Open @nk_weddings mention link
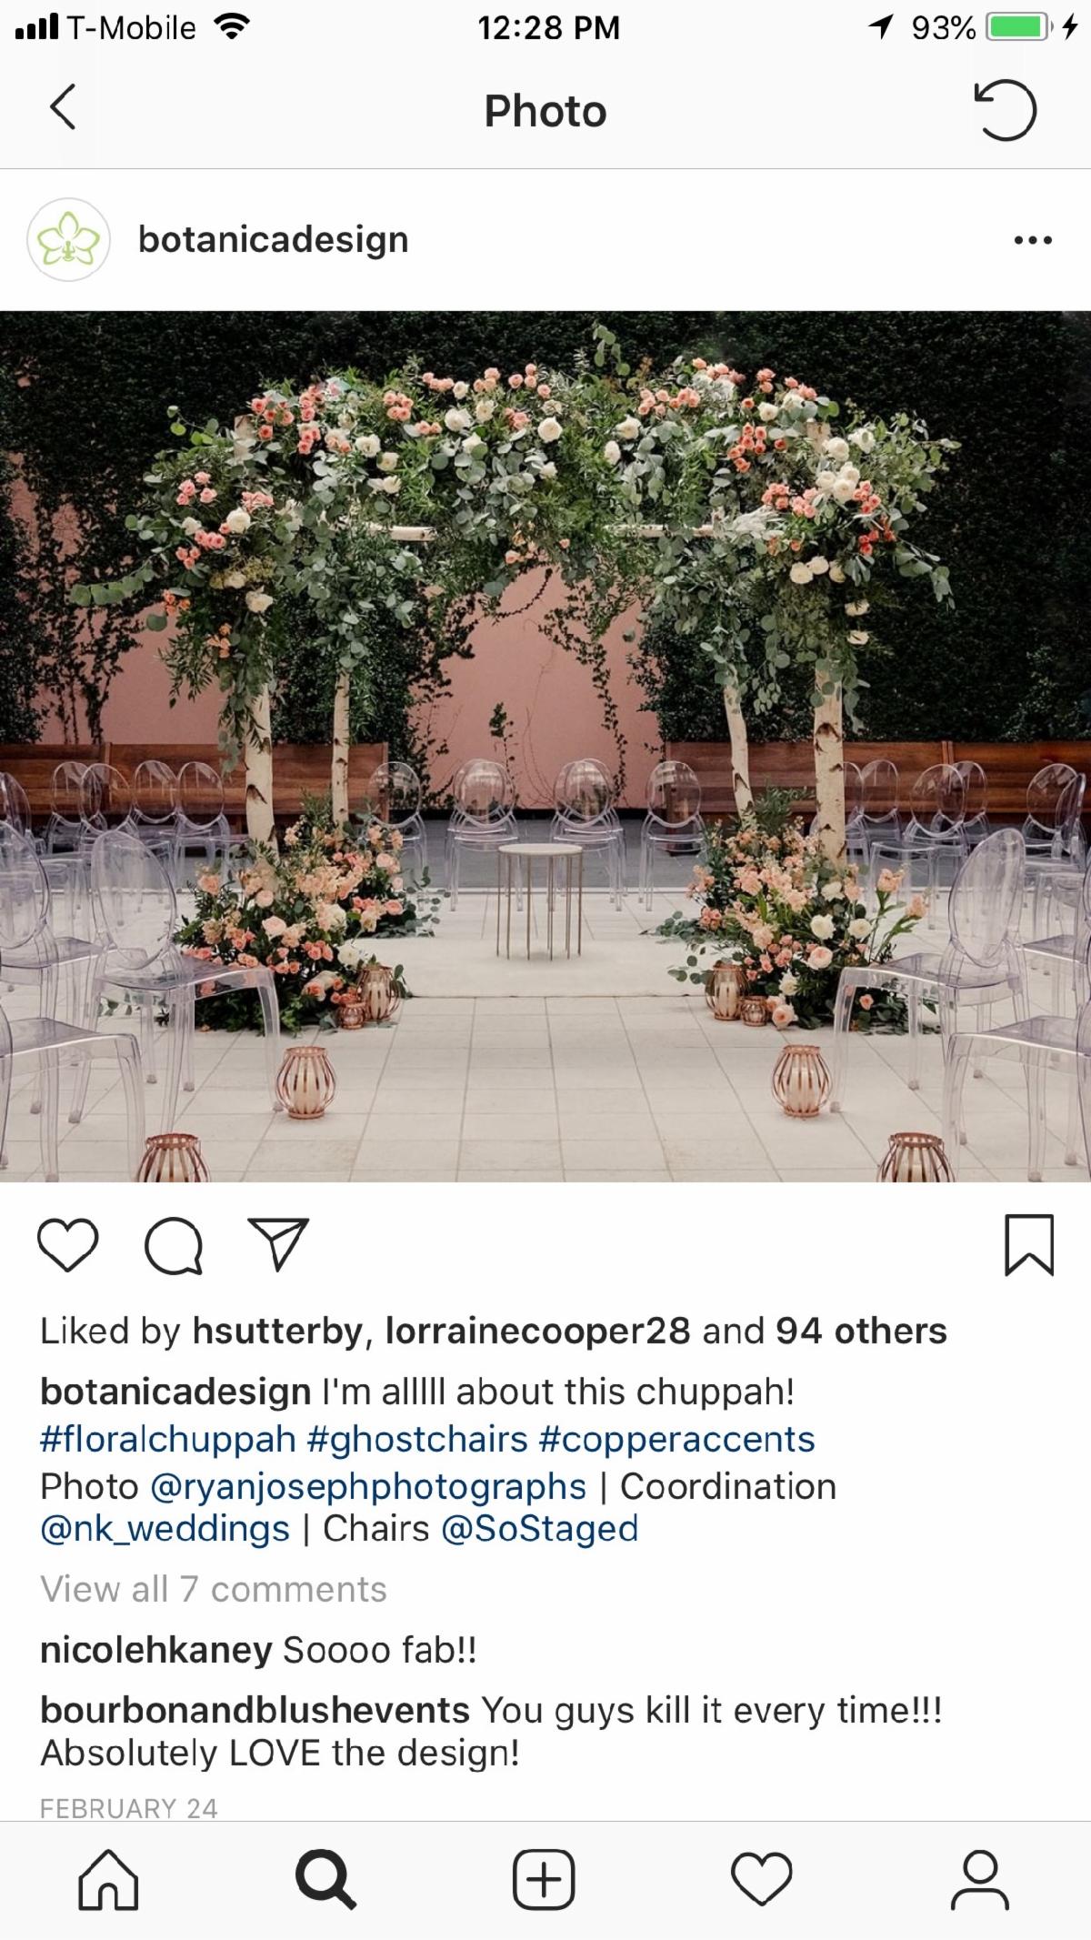The image size is (1091, 1940). coord(165,1529)
